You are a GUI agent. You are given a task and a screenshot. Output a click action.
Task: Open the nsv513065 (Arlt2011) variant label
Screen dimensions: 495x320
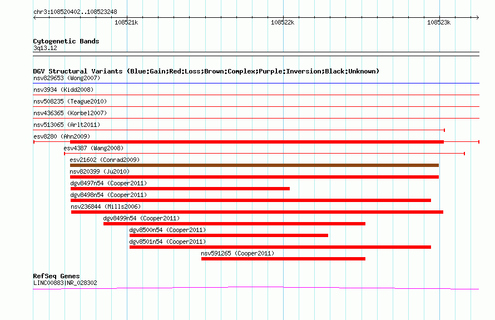tap(67, 125)
